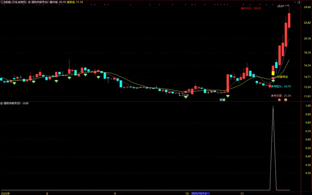This screenshot has height=195, width=312.
Task: Click the highlighted date 2025/10/13 on the time axis
Action: 200,193
